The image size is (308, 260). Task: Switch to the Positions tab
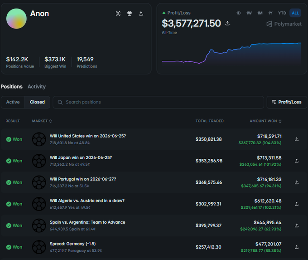point(11,87)
